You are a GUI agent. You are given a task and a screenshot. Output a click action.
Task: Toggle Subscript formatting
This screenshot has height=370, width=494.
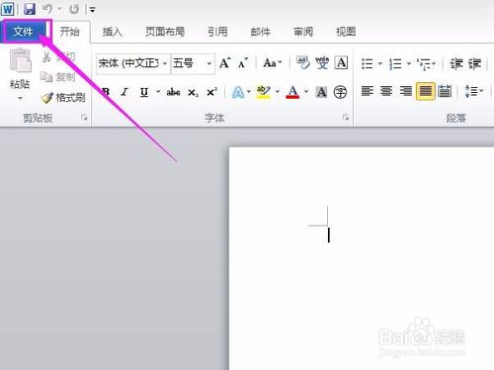point(193,92)
